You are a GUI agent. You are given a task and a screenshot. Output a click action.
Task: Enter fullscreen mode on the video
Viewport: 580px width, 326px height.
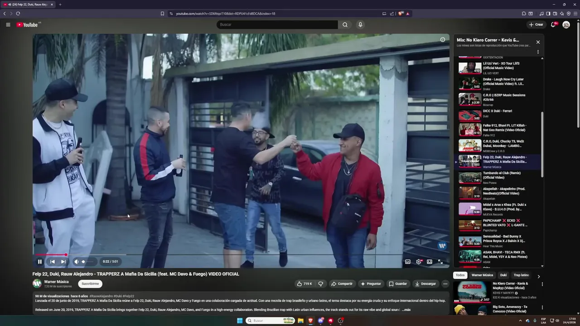point(440,262)
